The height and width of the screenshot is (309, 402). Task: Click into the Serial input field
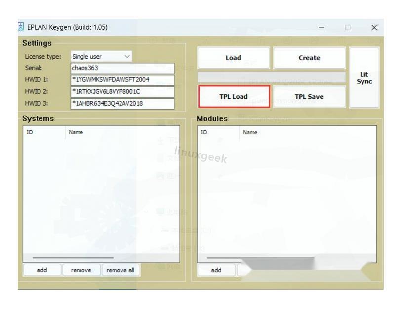pos(122,68)
